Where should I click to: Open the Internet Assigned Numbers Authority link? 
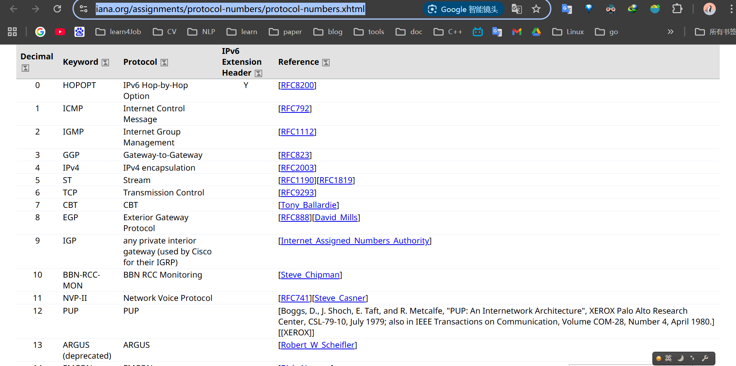(x=355, y=241)
